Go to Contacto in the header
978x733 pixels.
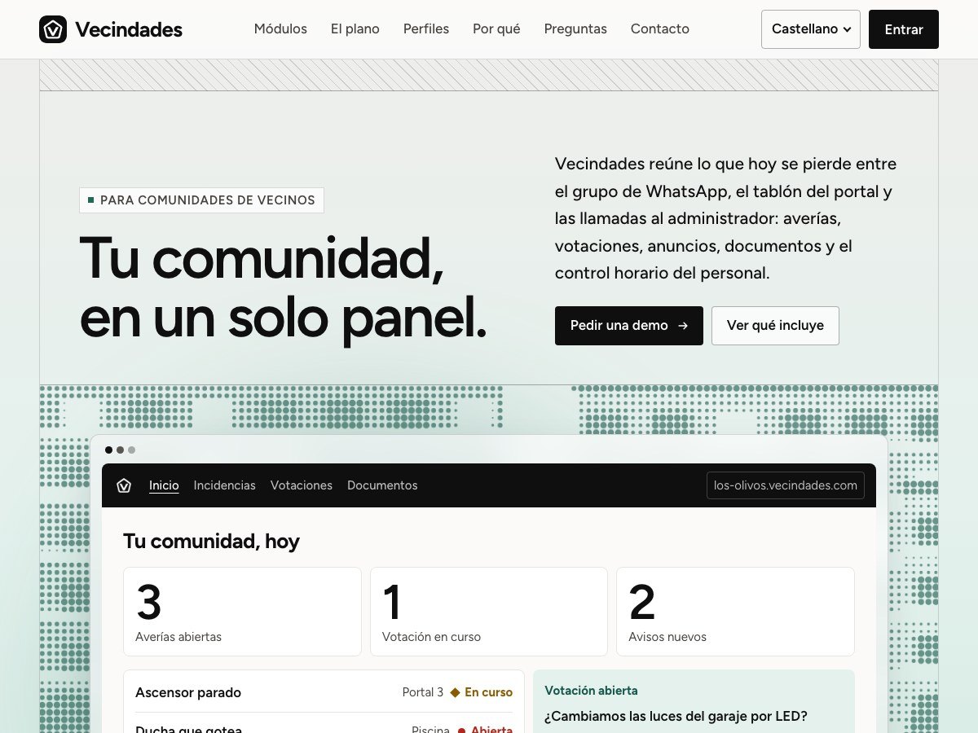pyautogui.click(x=660, y=29)
